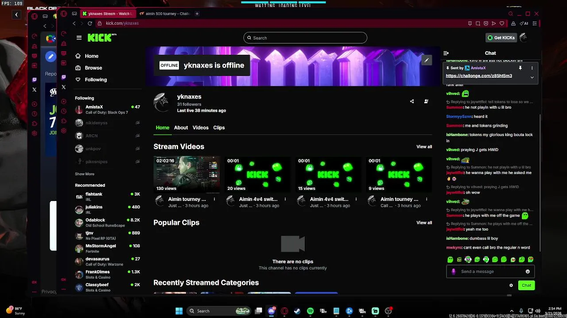567x318 pixels.
Task: Open the Kick hamburger sidebar menu
Action: pyautogui.click(x=79, y=38)
